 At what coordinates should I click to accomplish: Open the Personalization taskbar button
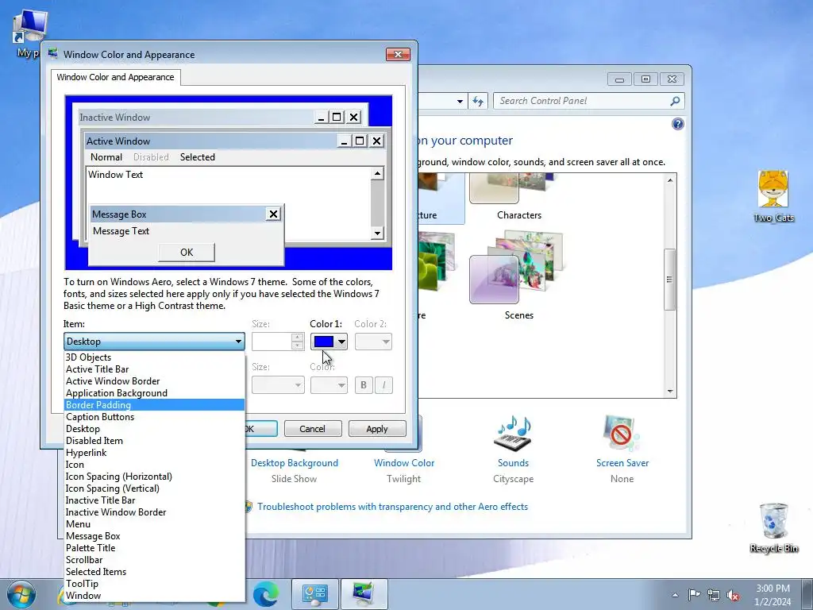364,594
